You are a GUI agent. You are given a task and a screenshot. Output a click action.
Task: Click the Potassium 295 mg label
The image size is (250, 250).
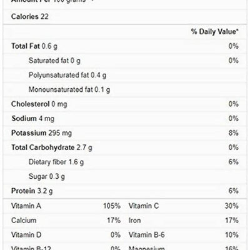[41, 133]
